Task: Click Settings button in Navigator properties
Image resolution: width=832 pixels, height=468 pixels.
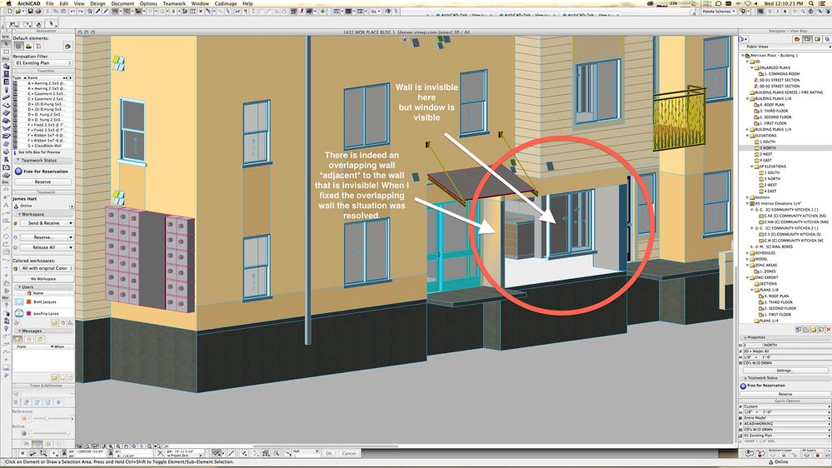Action: [x=785, y=371]
